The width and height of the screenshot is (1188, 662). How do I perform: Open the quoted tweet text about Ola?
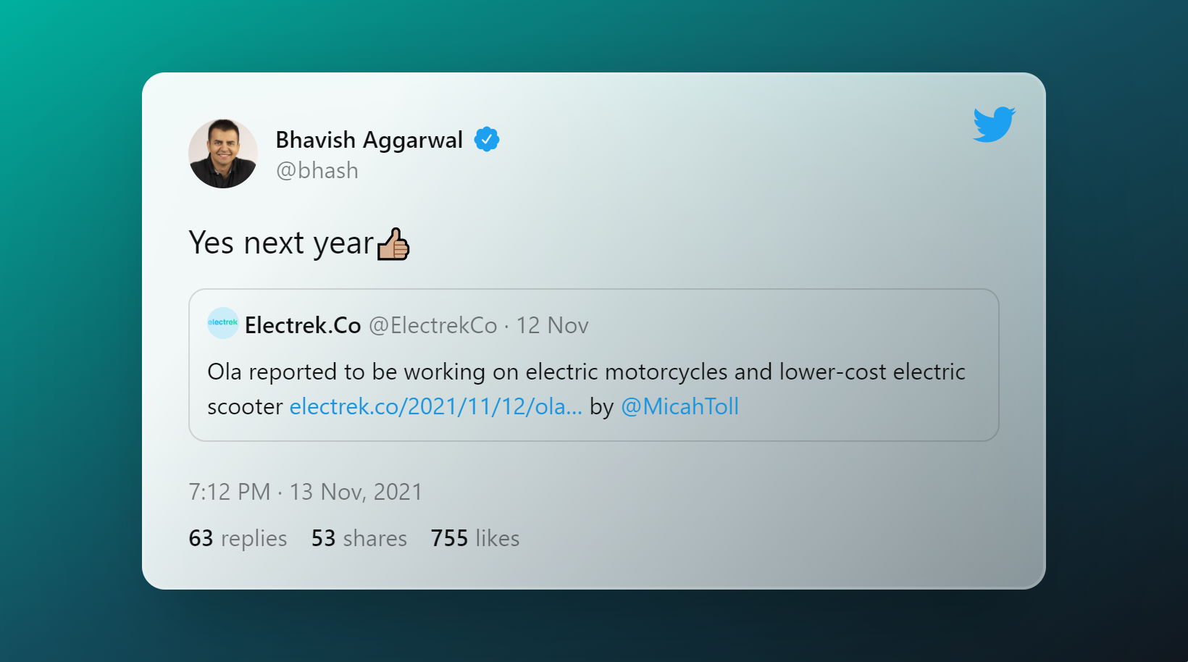point(586,389)
